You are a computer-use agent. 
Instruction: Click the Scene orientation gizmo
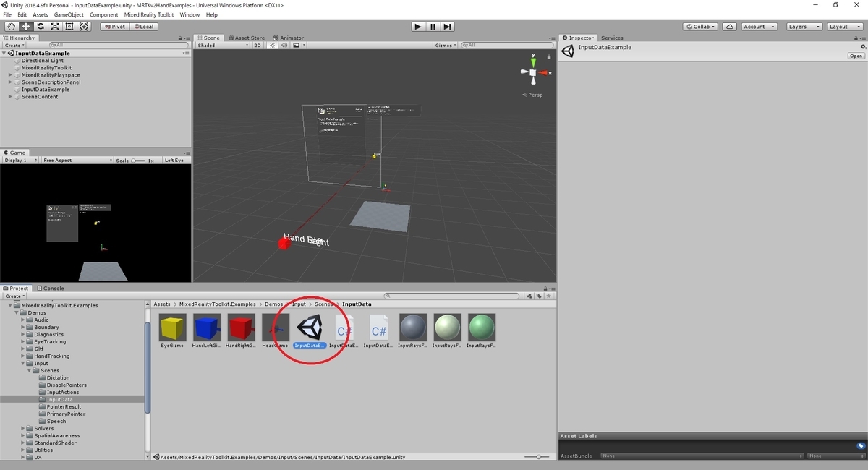click(x=533, y=72)
